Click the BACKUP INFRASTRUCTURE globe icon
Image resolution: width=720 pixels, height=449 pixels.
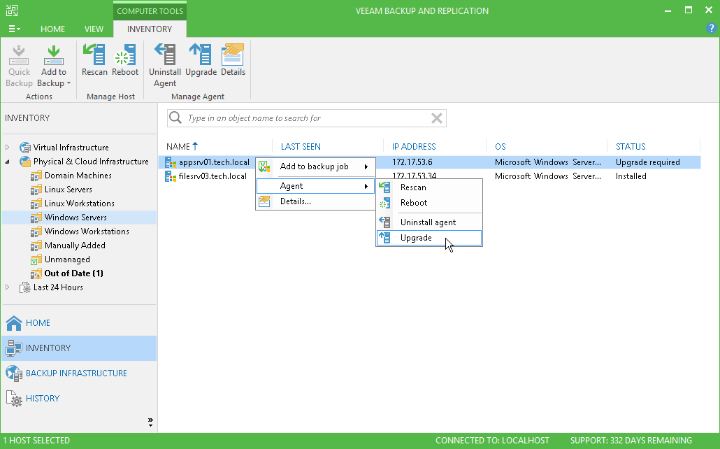[14, 373]
